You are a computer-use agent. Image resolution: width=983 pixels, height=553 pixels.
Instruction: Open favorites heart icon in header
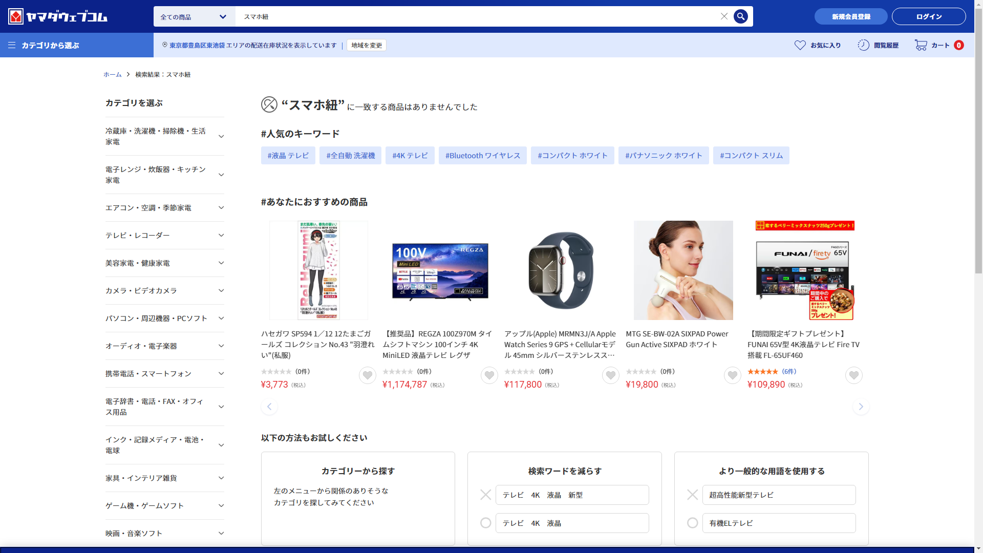click(x=800, y=45)
